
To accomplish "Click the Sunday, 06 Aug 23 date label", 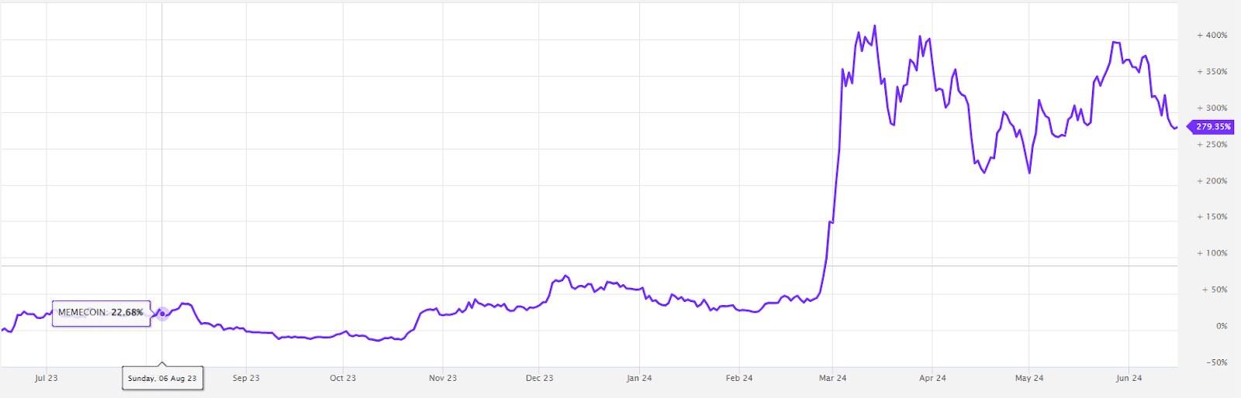I will pos(162,378).
